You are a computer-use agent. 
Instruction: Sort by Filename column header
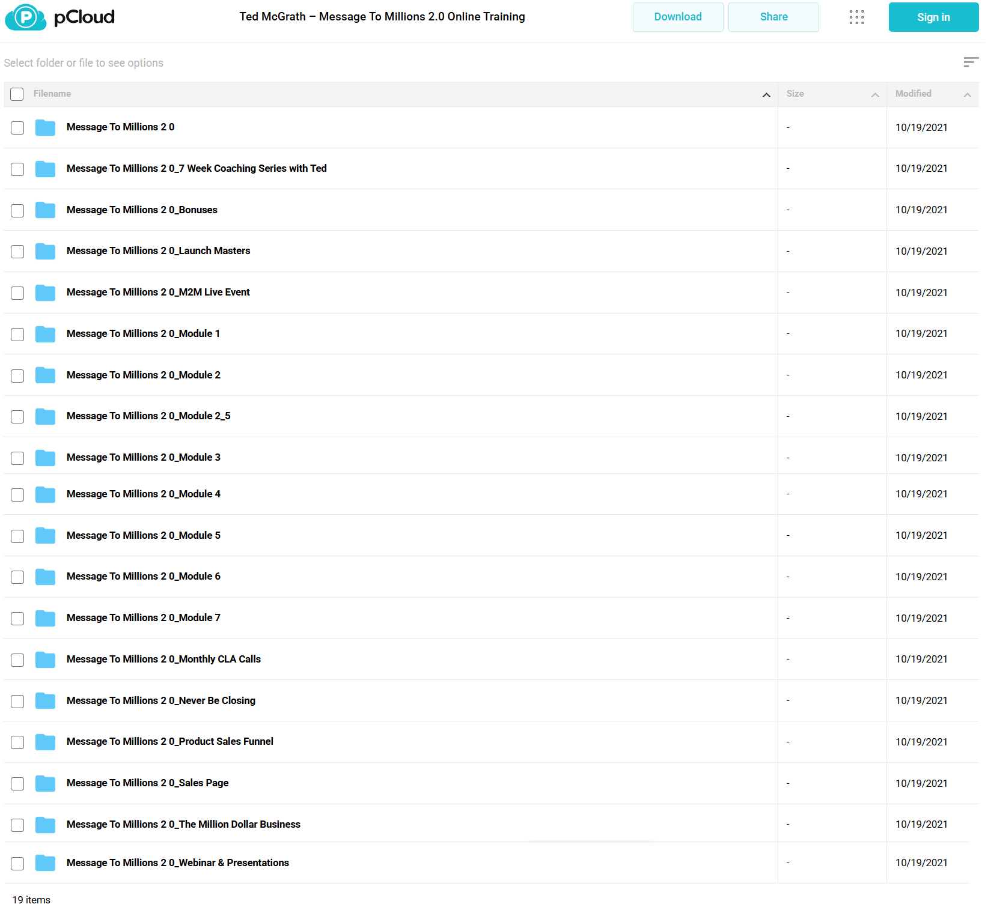click(x=52, y=94)
